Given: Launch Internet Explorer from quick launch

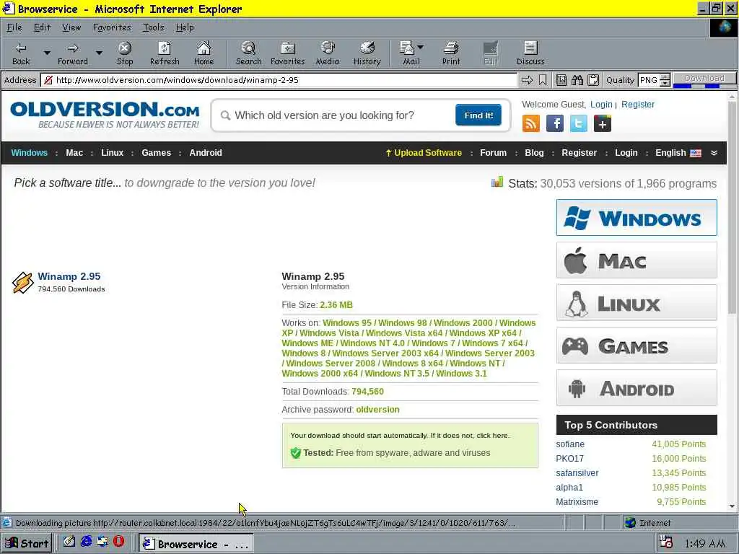Looking at the screenshot, I should tap(86, 542).
